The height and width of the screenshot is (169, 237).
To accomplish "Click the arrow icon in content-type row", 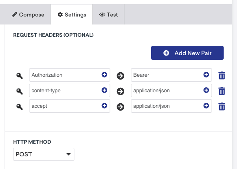I will point(121,91).
